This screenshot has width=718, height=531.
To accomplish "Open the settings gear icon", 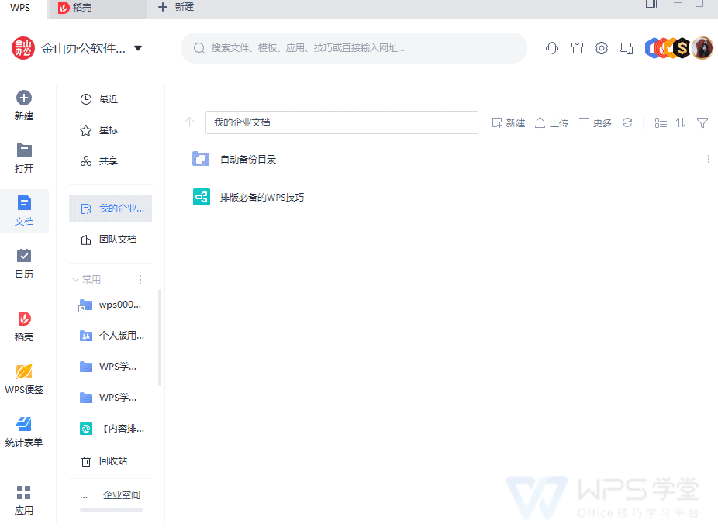I will (601, 47).
